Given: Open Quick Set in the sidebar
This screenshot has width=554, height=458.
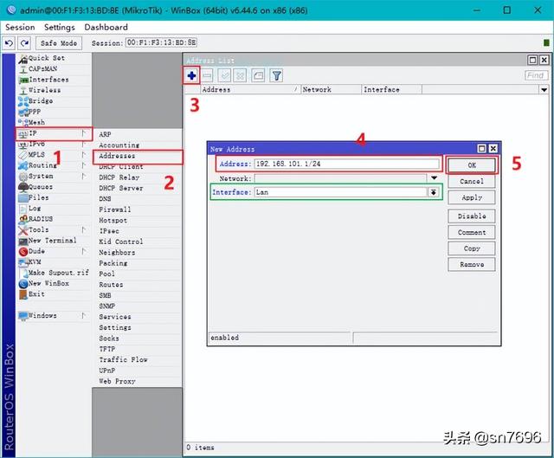Looking at the screenshot, I should click(55, 58).
